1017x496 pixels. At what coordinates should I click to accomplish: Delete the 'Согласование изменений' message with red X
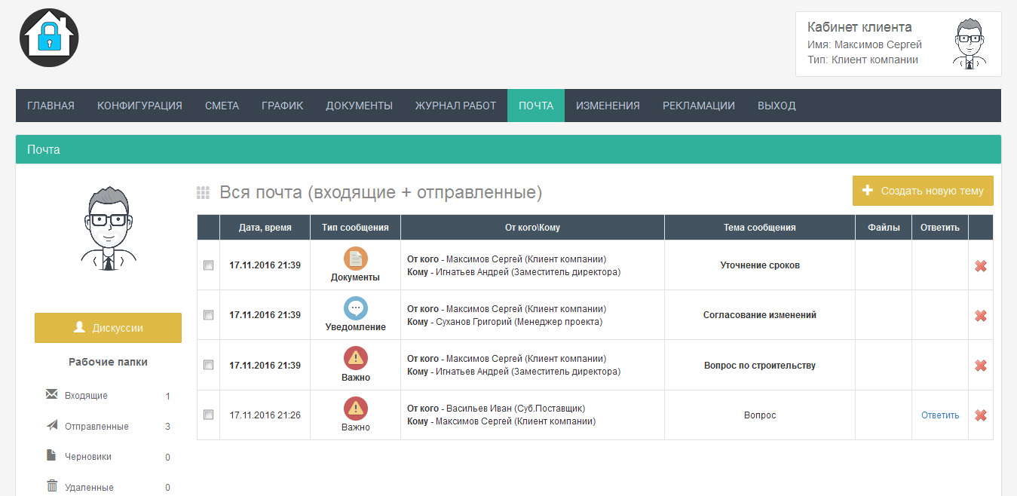pyautogui.click(x=981, y=315)
